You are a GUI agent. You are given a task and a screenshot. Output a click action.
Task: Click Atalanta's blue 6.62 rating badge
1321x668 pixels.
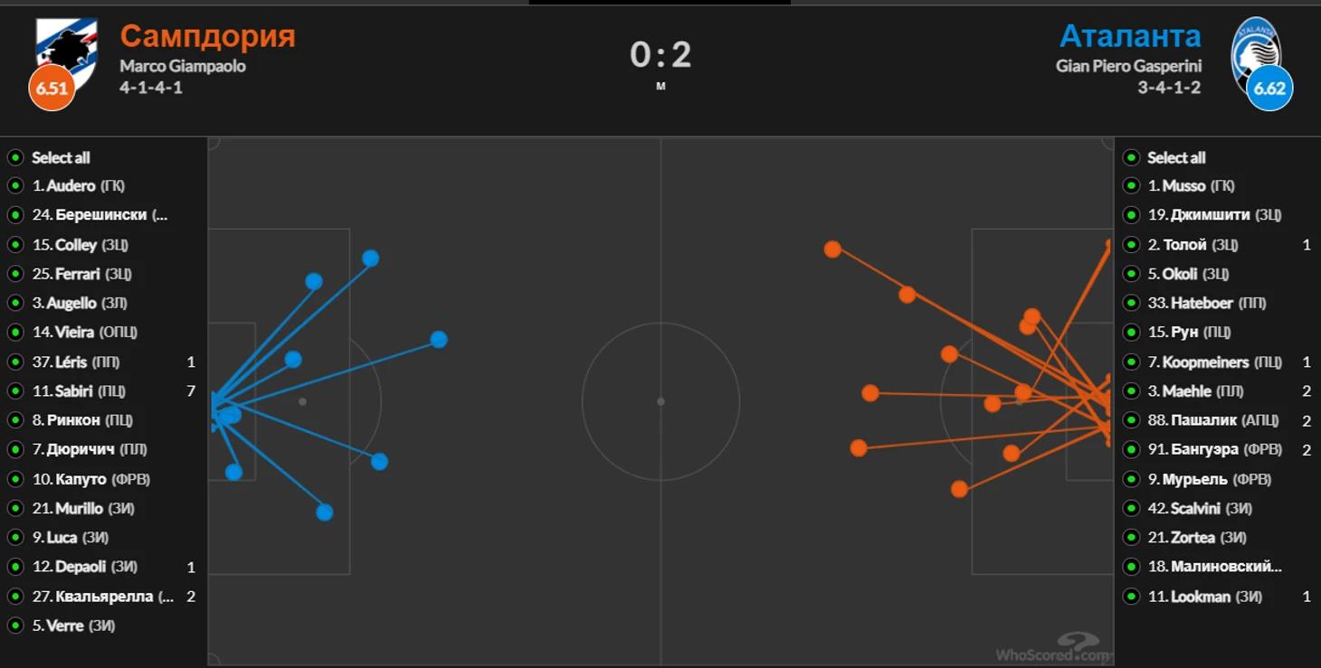(x=1269, y=88)
